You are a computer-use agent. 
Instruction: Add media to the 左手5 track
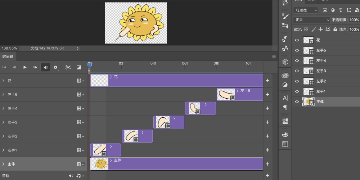(267, 94)
